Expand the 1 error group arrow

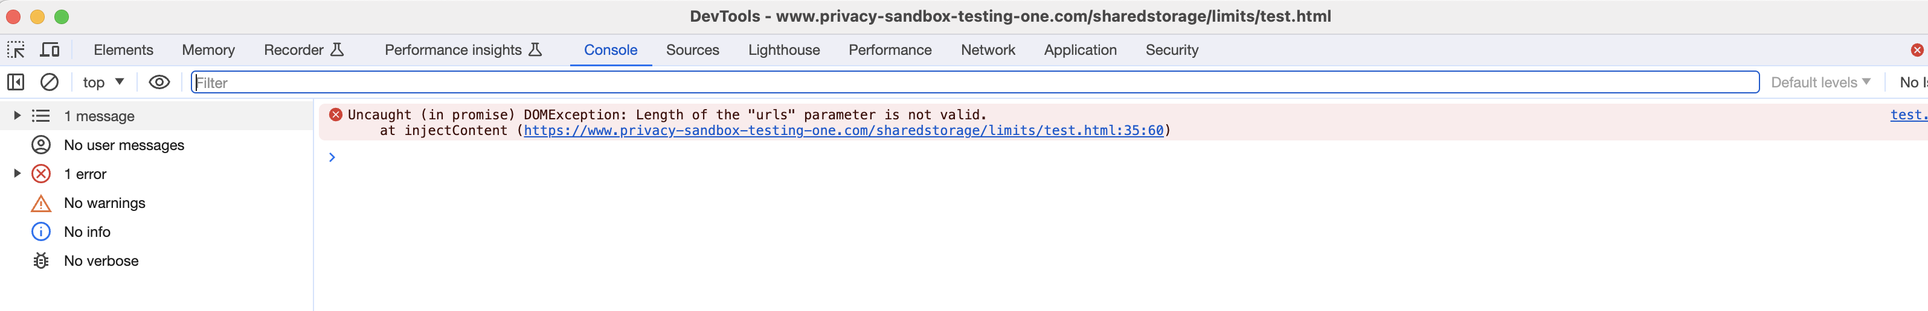tap(16, 174)
